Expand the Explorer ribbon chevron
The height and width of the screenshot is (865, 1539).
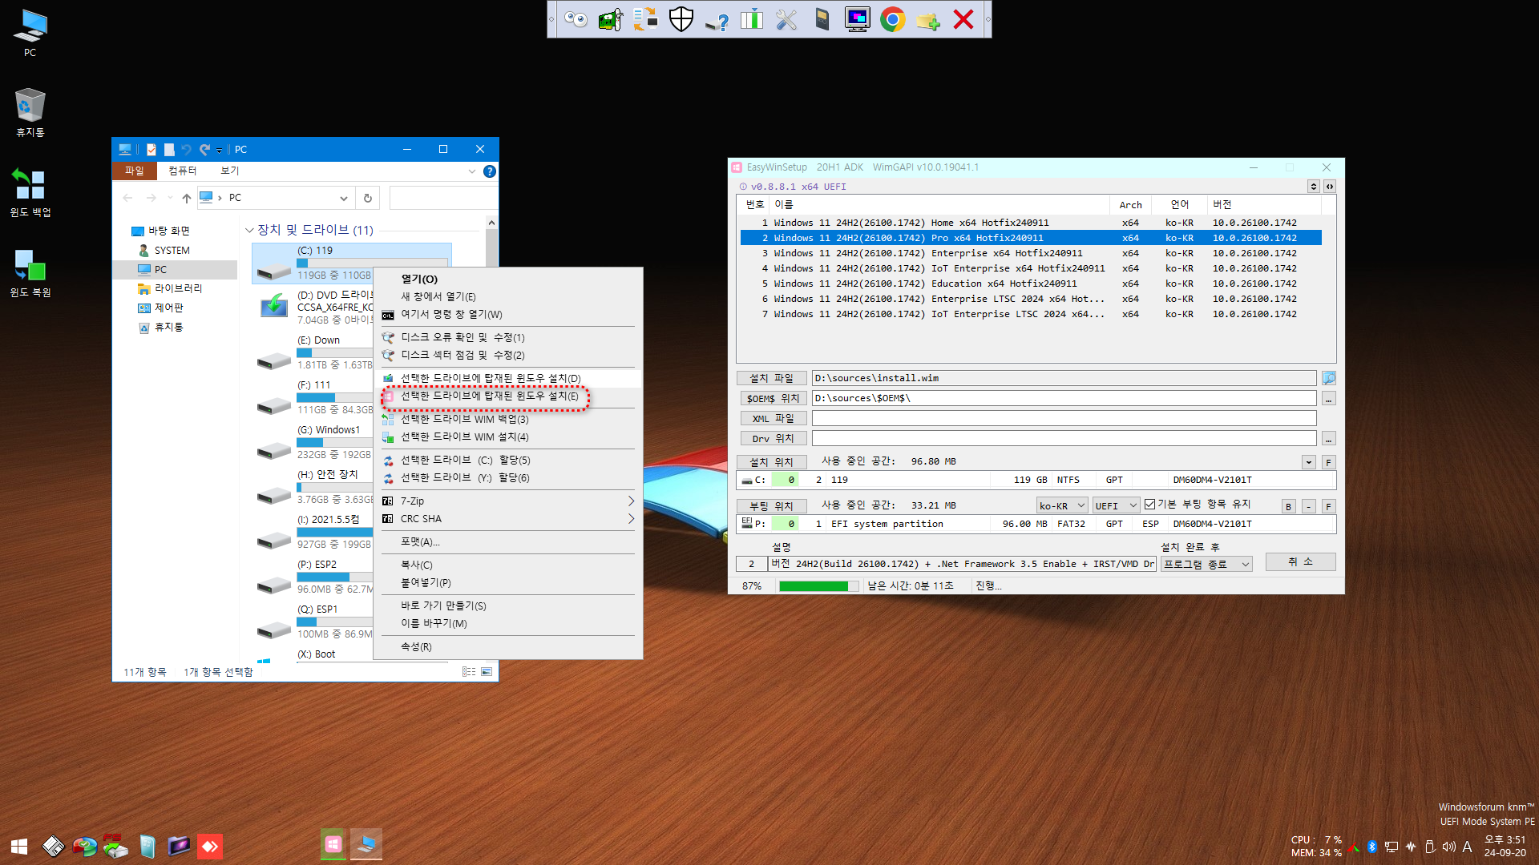[x=471, y=171]
